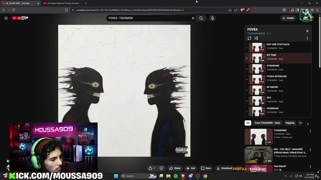Image resolution: width=321 pixels, height=180 pixels.
Task: Open a new browser tab
Action: tap(86, 3)
